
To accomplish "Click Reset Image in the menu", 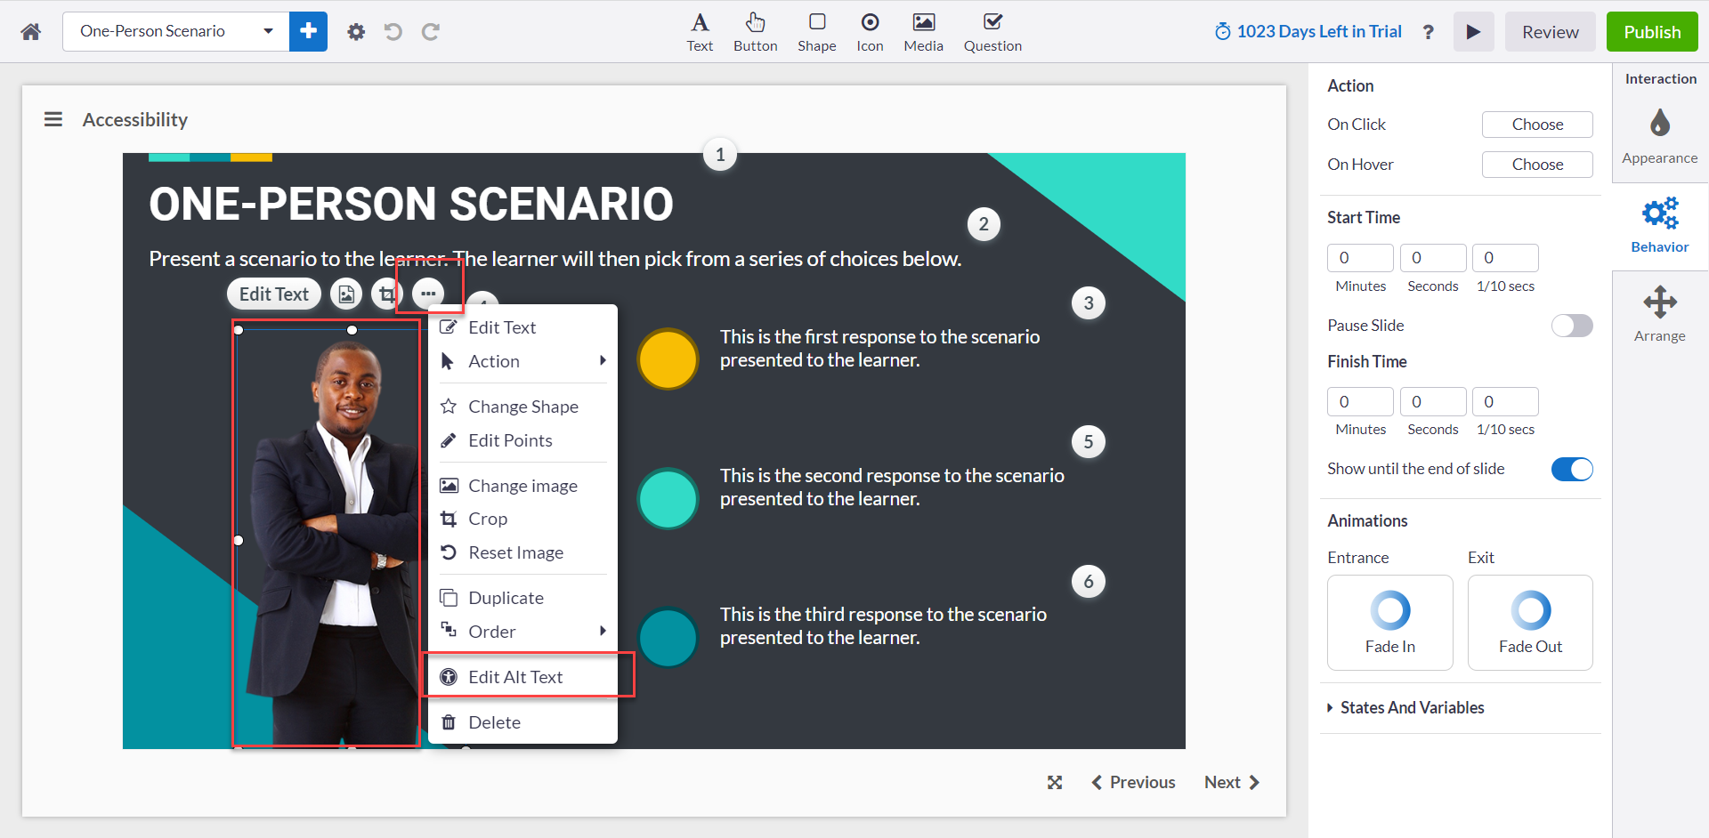I will coord(522,552).
